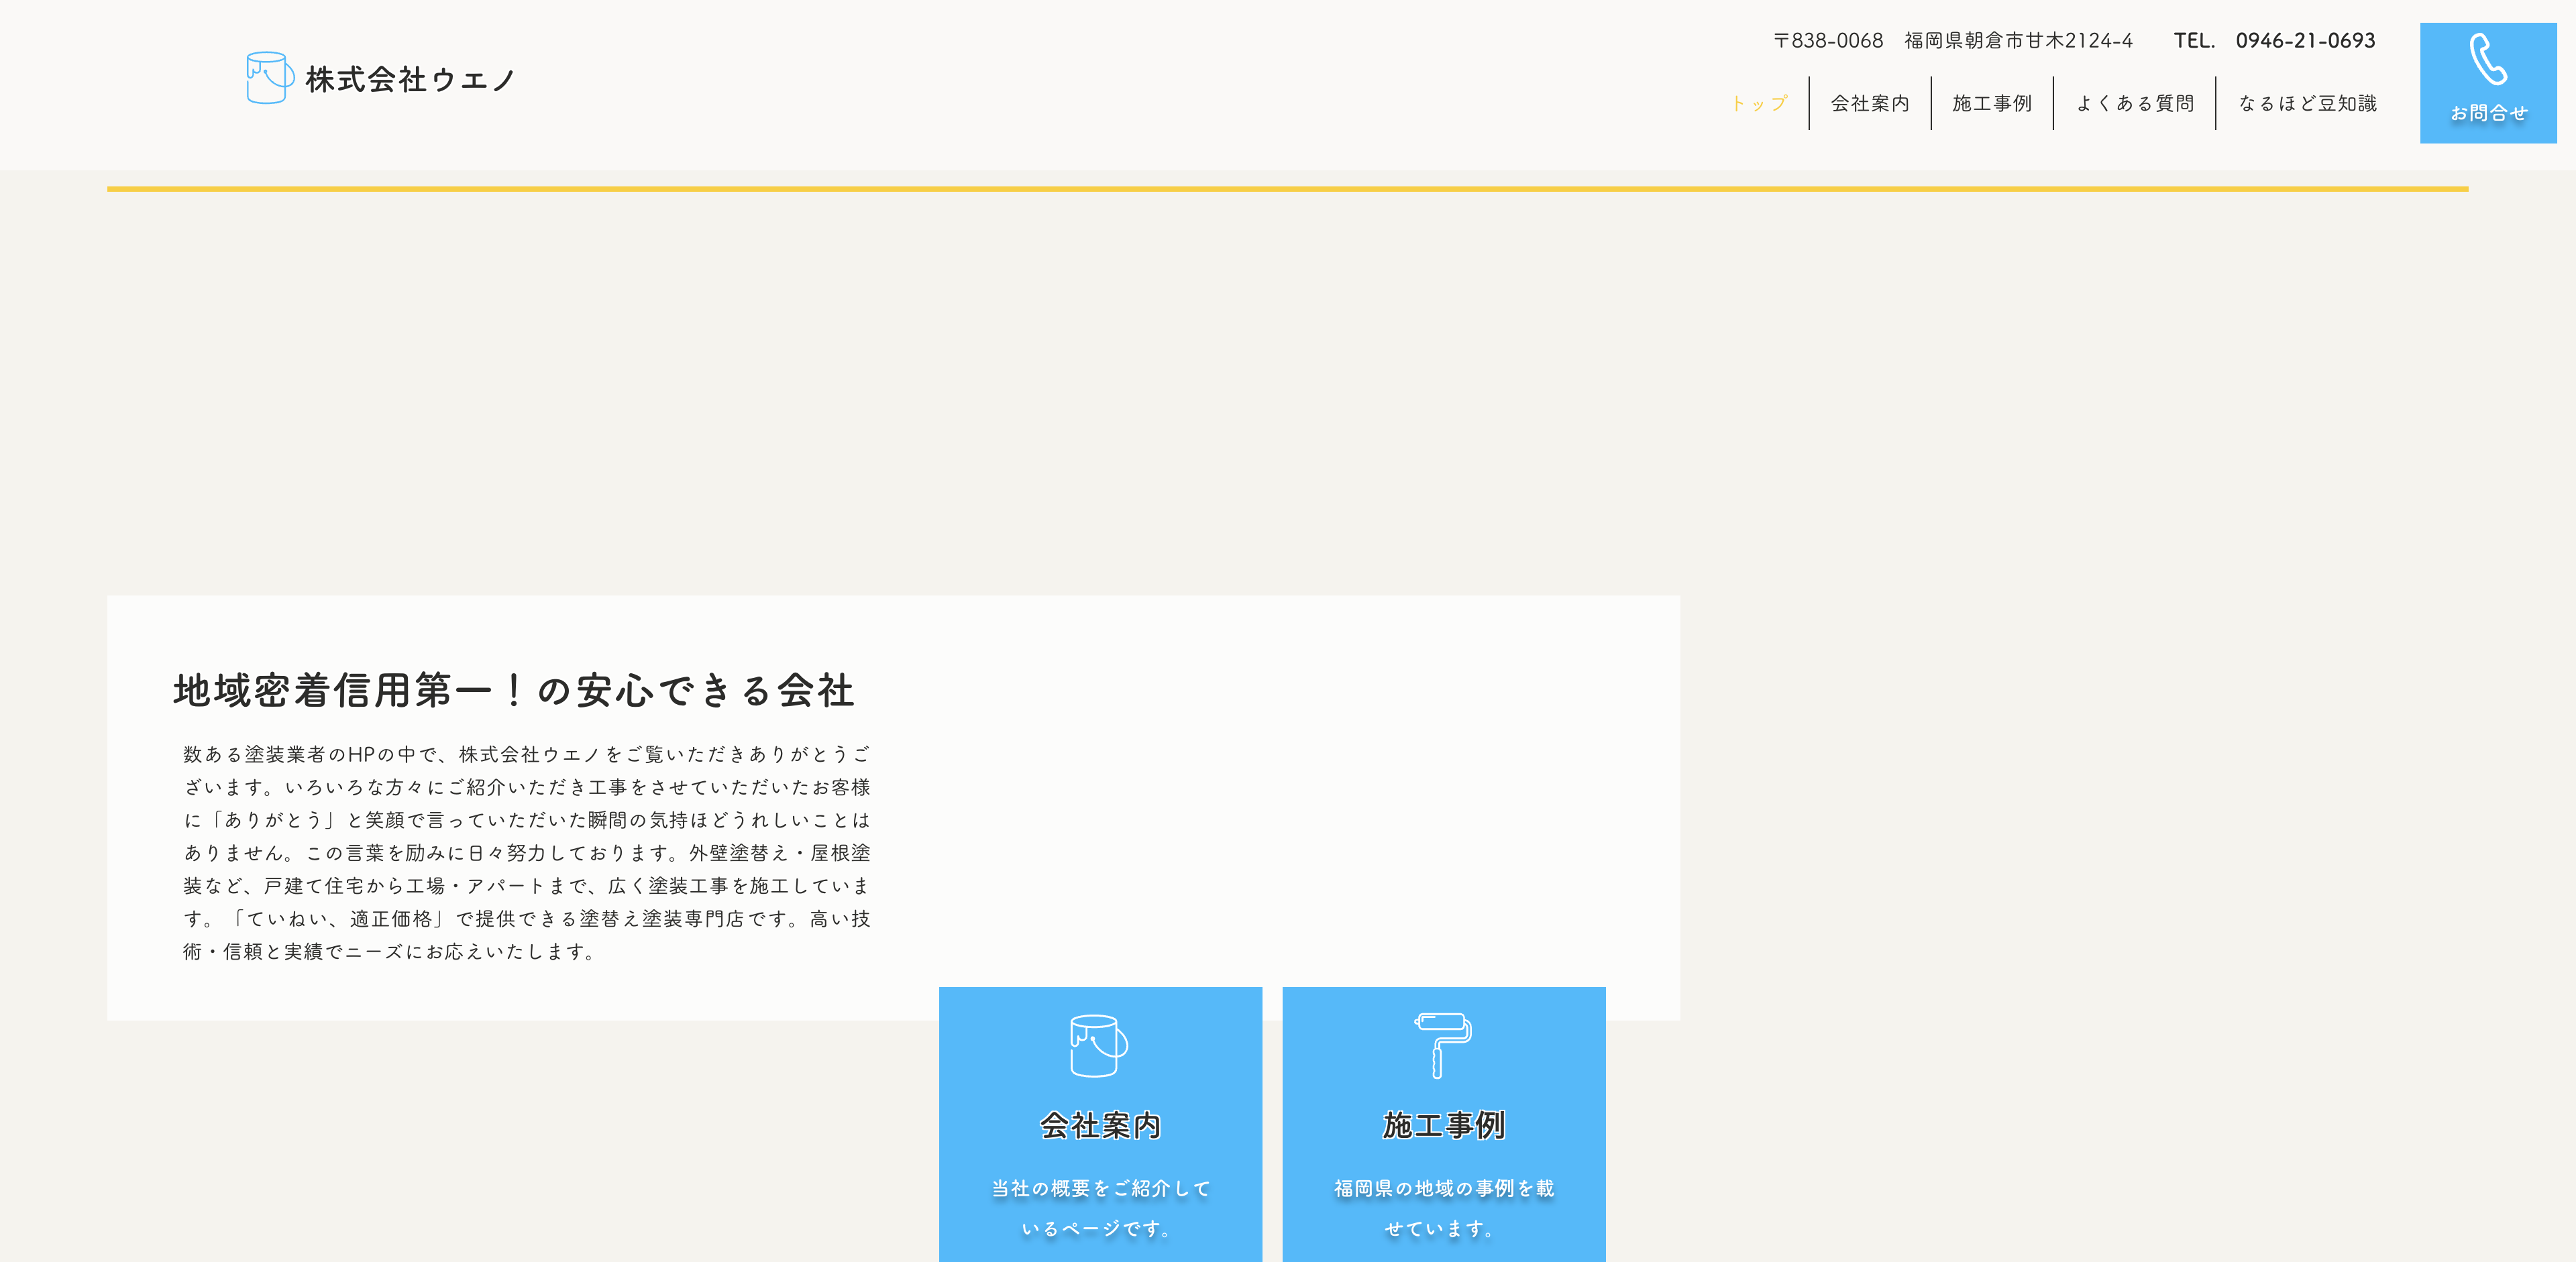Click the text 福岡県の地域の事例を載
This screenshot has width=2576, height=1262.
[x=1443, y=1188]
